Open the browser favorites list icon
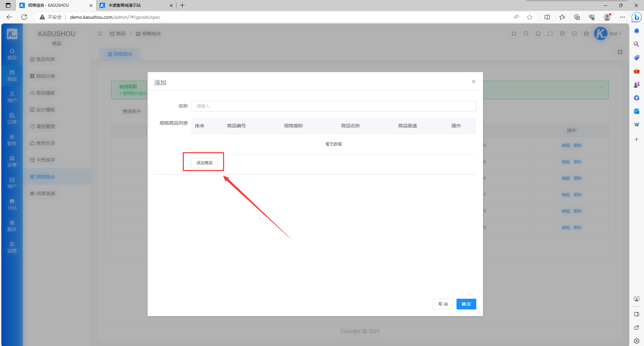Image resolution: width=644 pixels, height=346 pixels. click(x=562, y=17)
